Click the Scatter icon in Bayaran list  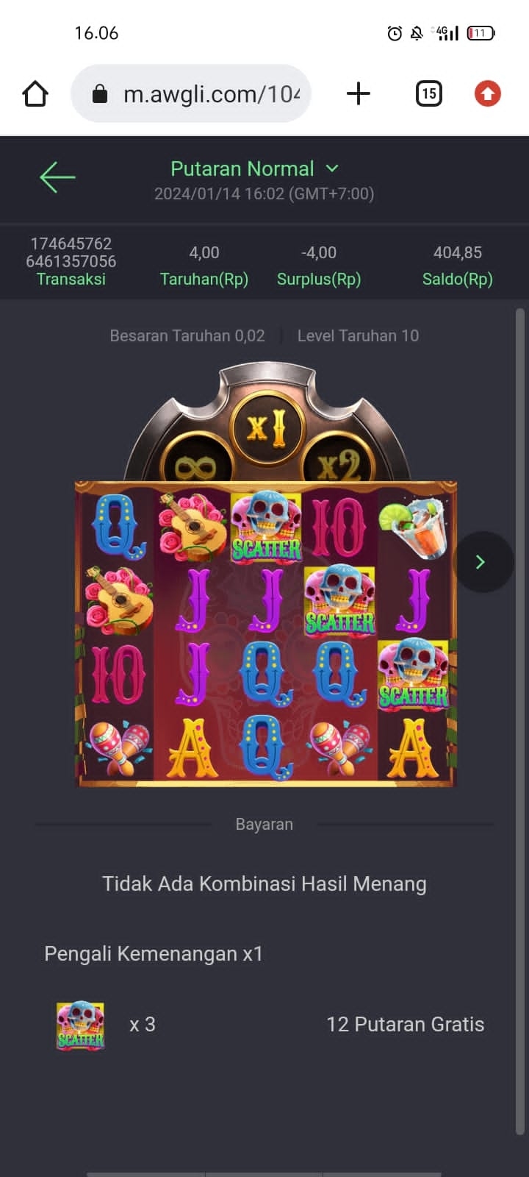(x=81, y=1025)
